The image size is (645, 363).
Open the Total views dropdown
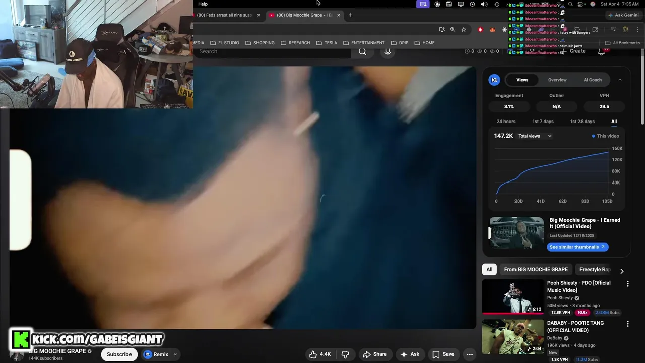click(x=535, y=136)
